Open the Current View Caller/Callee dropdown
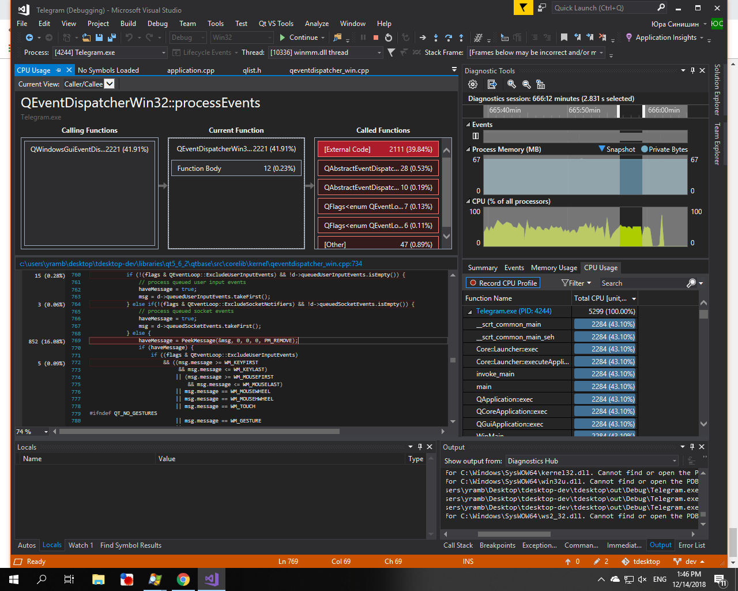The width and height of the screenshot is (738, 591). coord(109,84)
